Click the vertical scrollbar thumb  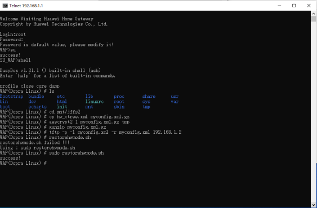pos(314,19)
